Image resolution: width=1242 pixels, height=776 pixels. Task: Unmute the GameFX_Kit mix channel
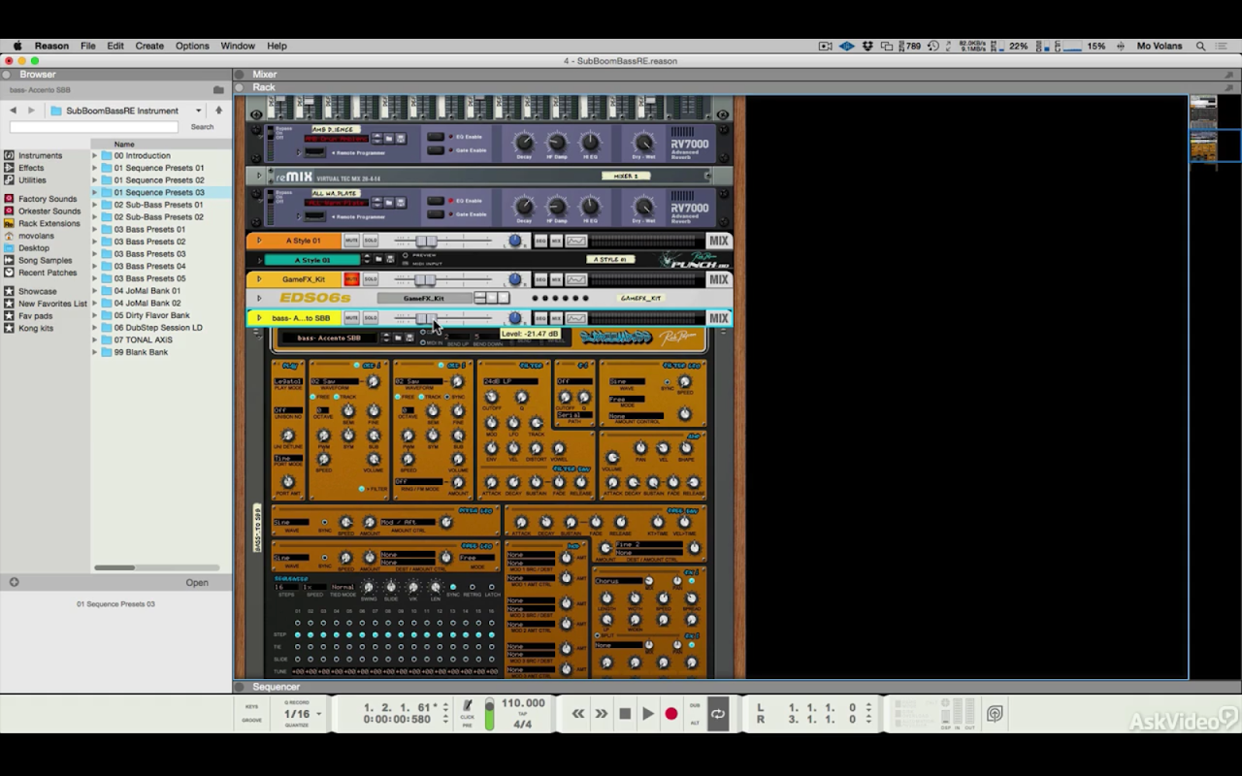(351, 279)
